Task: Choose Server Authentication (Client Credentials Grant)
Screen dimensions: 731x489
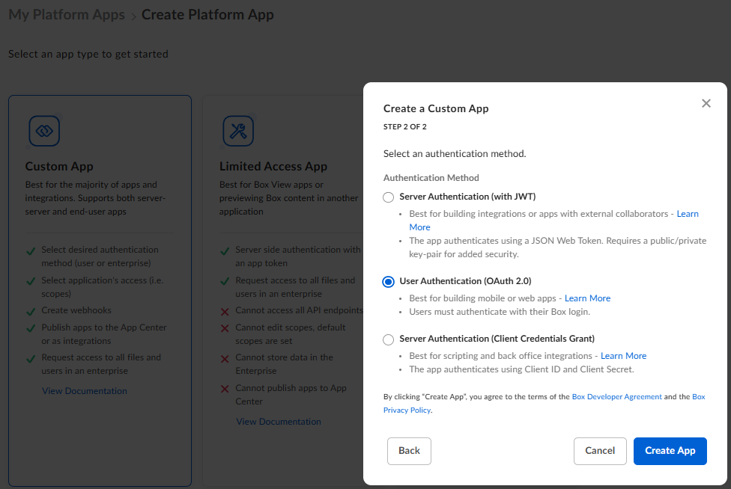Action: pyautogui.click(x=388, y=339)
